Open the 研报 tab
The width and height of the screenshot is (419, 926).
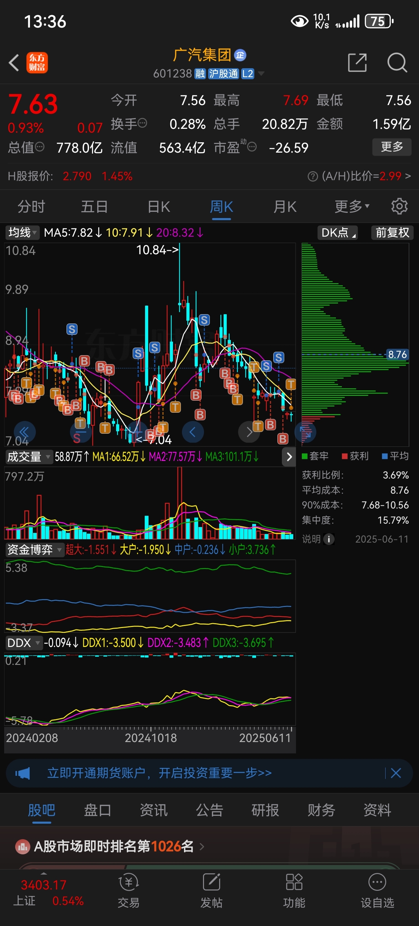tap(265, 811)
